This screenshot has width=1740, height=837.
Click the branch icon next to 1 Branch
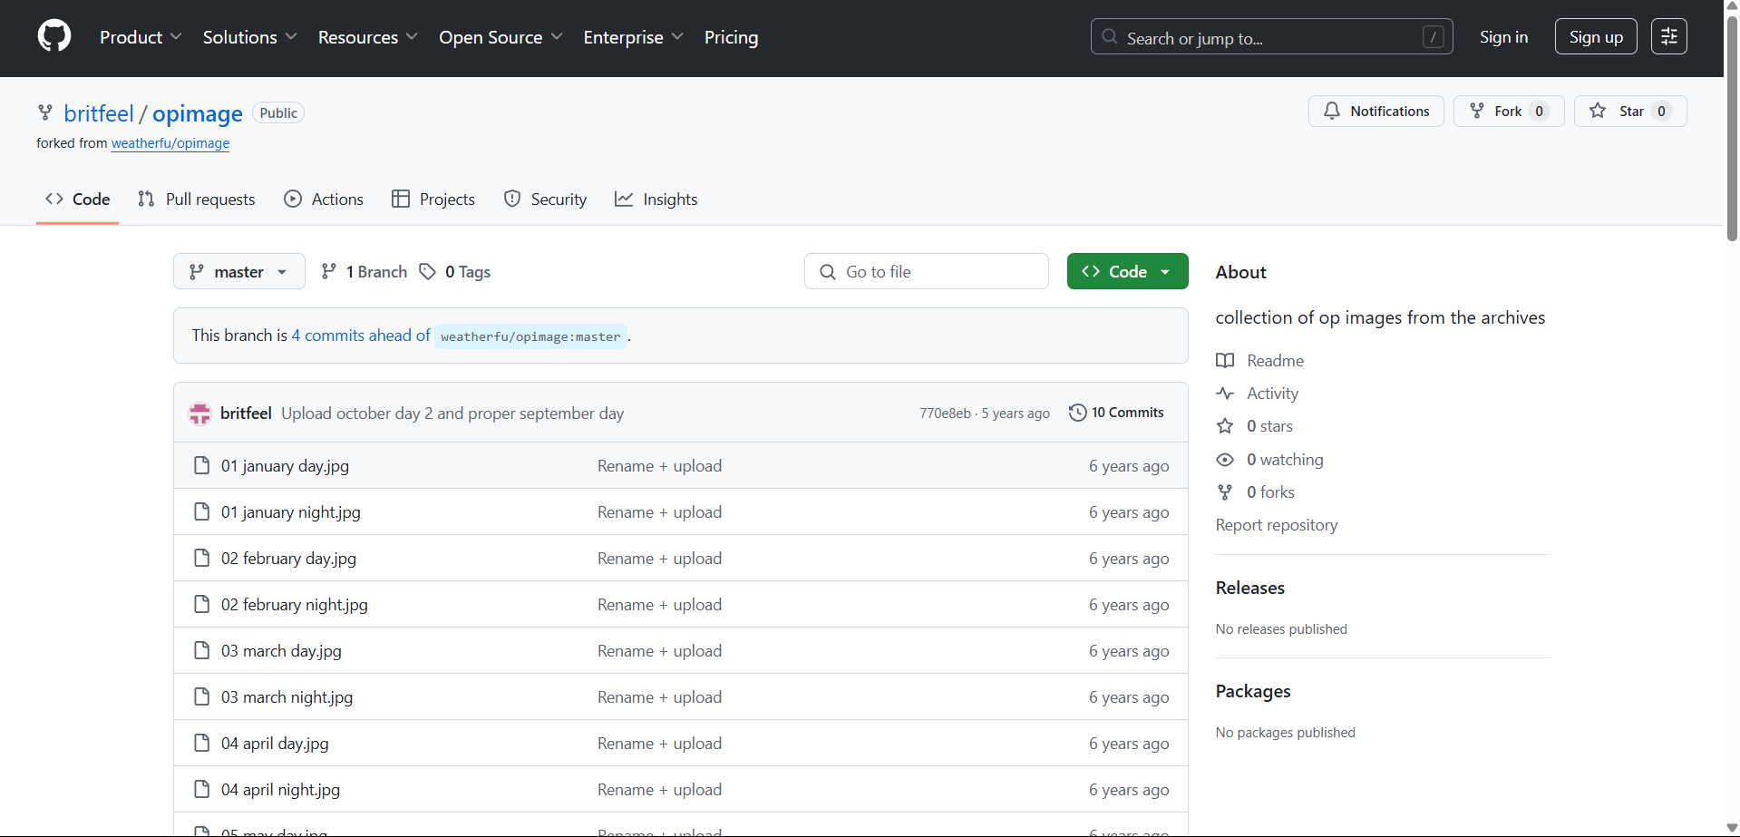329,271
